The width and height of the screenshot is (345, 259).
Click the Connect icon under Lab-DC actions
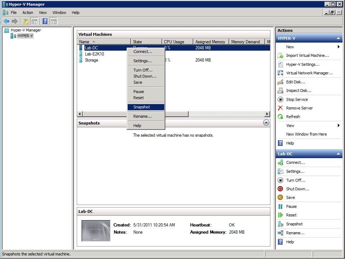tap(280, 163)
